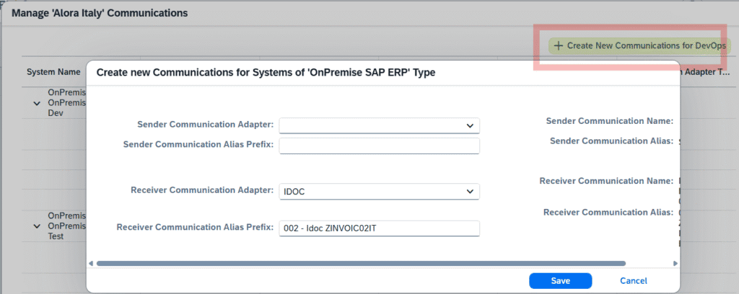Click the Receiver Communication Alias Prefix field
739x294 pixels.
[379, 228]
